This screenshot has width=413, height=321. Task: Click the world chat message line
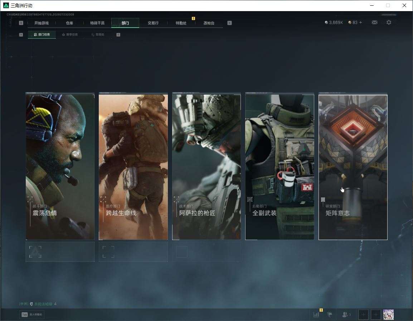[x=38, y=304]
